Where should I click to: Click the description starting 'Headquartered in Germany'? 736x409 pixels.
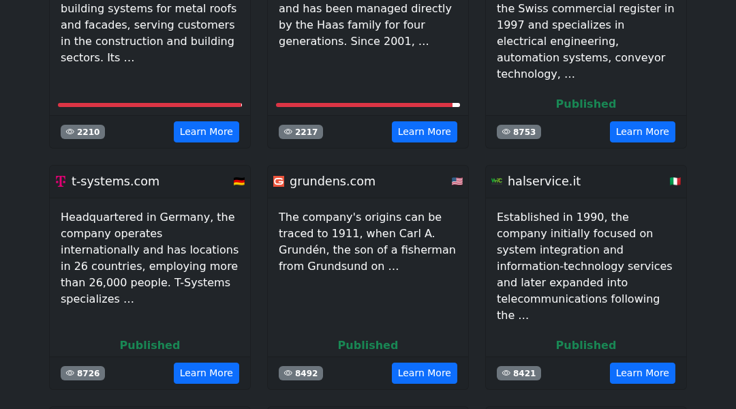pyautogui.click(x=150, y=258)
